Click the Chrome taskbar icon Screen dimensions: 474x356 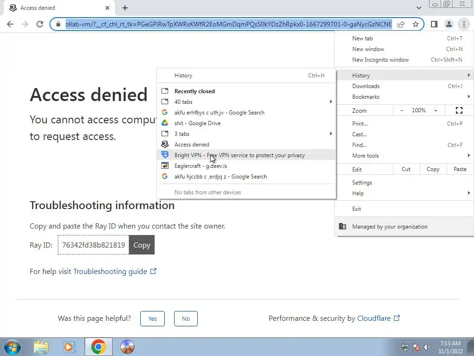98,347
